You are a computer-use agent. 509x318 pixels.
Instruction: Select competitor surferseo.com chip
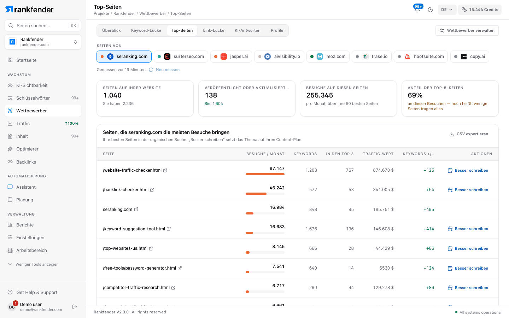181,57
